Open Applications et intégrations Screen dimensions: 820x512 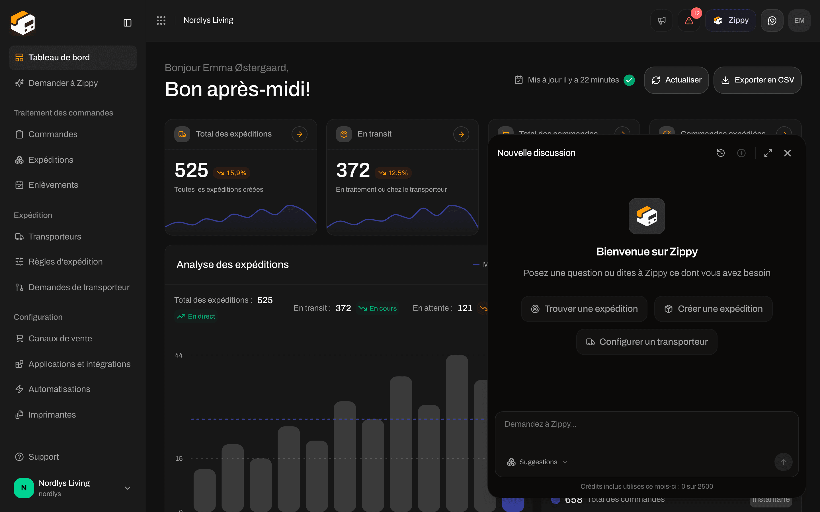point(73,364)
